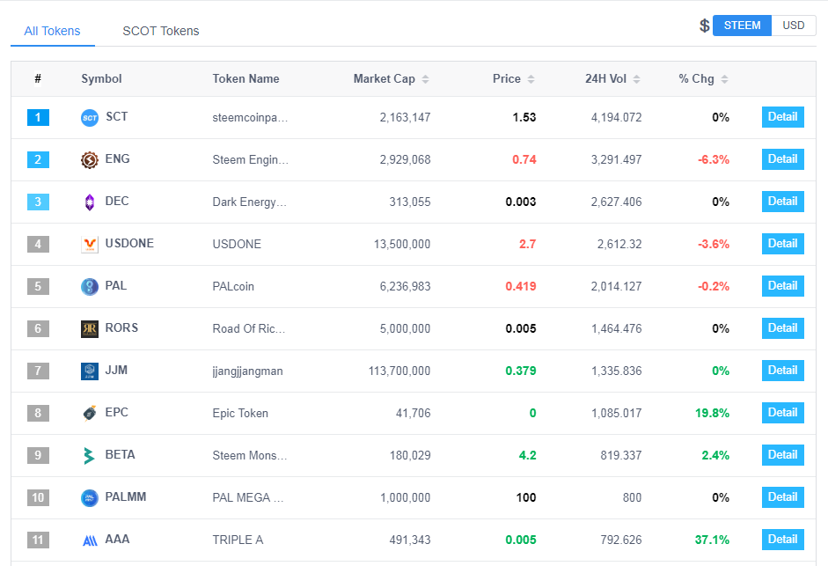The height and width of the screenshot is (566, 828).
Task: Click price value 0.419
Action: pos(521,286)
